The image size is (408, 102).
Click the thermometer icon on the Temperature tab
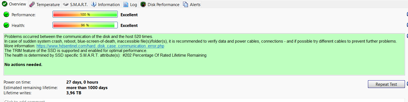[32, 4]
